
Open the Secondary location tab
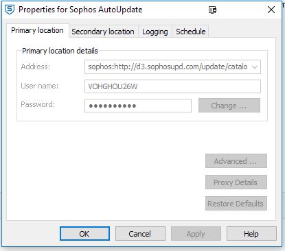point(103,32)
